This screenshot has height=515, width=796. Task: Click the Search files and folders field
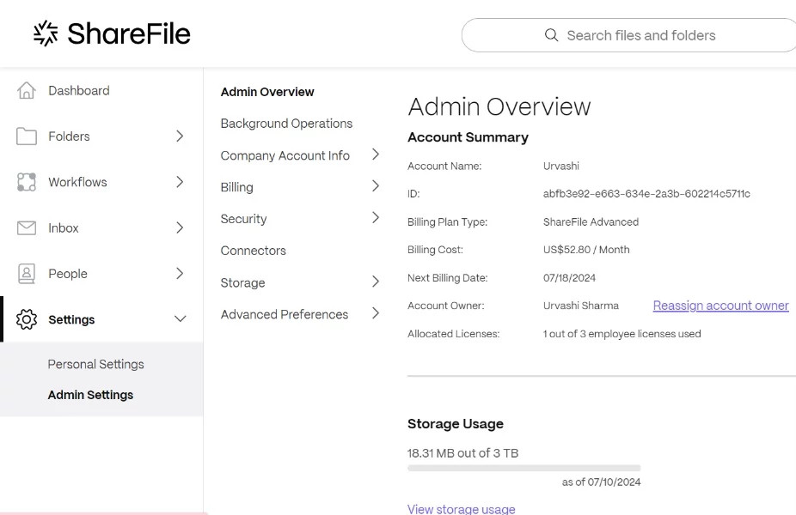coord(629,35)
